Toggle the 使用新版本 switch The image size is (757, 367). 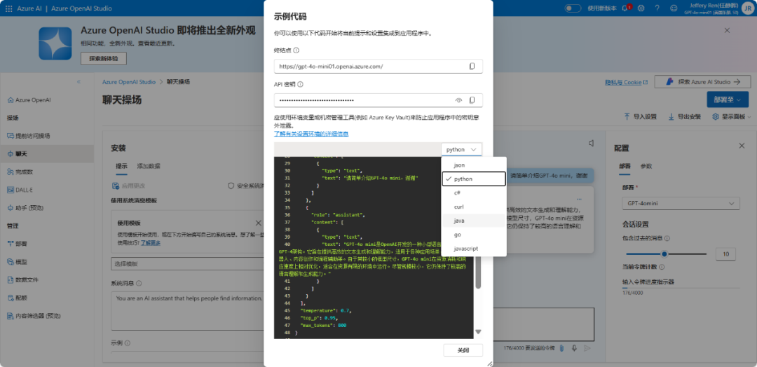tap(573, 8)
